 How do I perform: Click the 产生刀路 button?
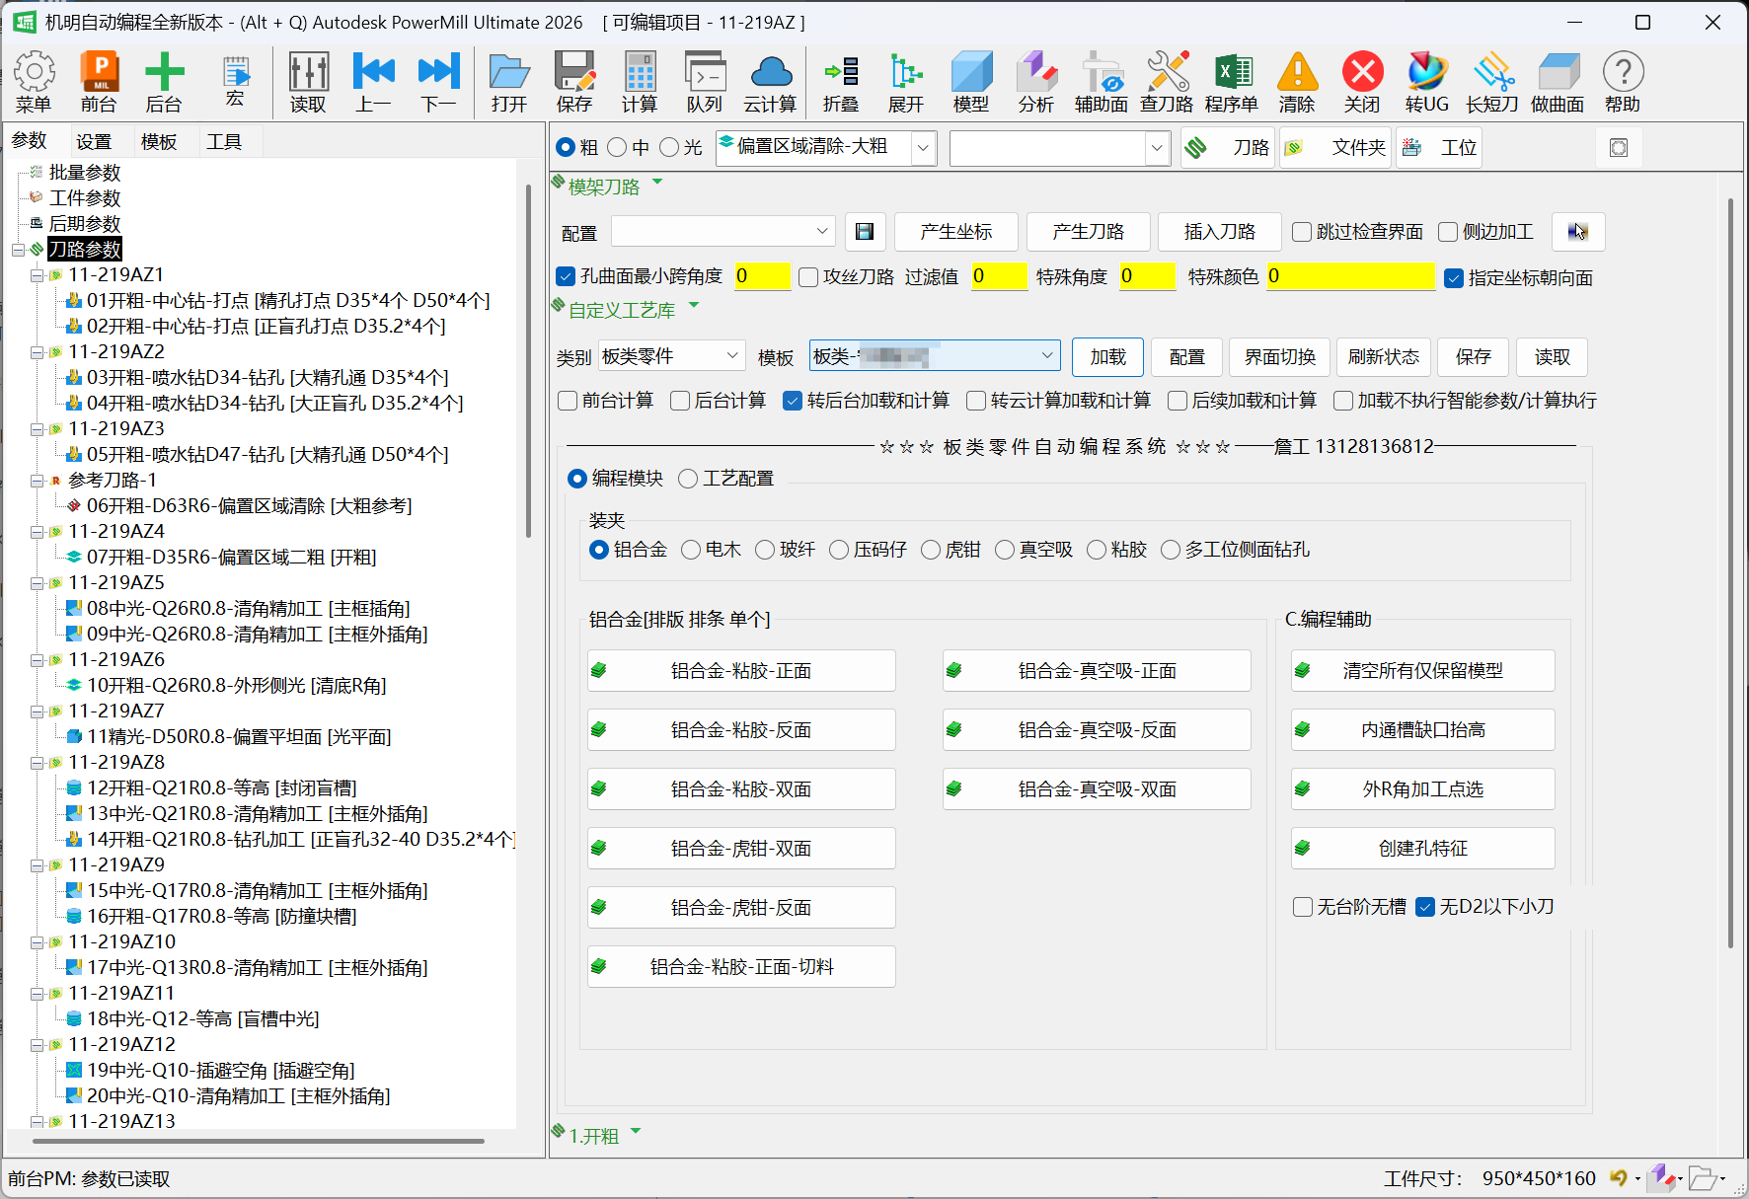(1088, 232)
